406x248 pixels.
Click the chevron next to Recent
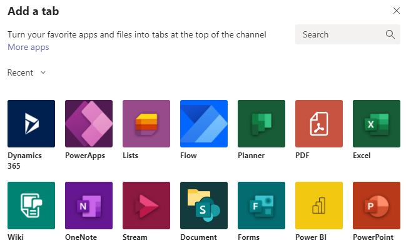click(43, 72)
